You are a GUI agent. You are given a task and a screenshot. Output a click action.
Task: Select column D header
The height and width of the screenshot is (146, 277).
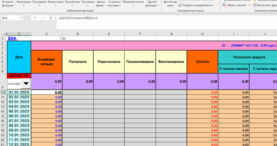click(78, 34)
